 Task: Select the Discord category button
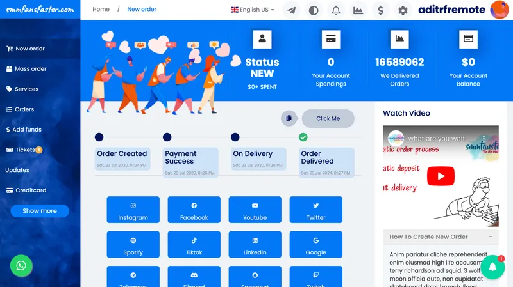(x=194, y=277)
